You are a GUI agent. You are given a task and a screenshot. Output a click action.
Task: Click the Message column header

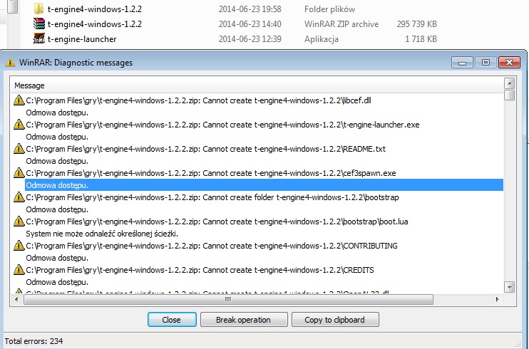[257, 85]
